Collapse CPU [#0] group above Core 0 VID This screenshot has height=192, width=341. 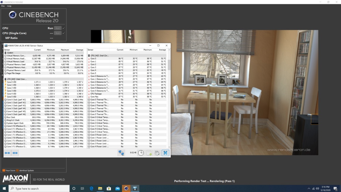pyautogui.click(x=44, y=79)
